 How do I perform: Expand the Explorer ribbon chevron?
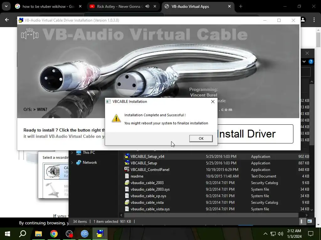click(x=304, y=62)
